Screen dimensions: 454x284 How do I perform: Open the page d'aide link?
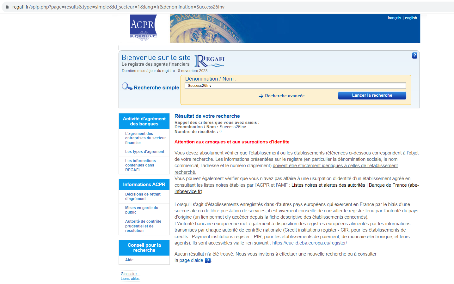[x=191, y=260]
